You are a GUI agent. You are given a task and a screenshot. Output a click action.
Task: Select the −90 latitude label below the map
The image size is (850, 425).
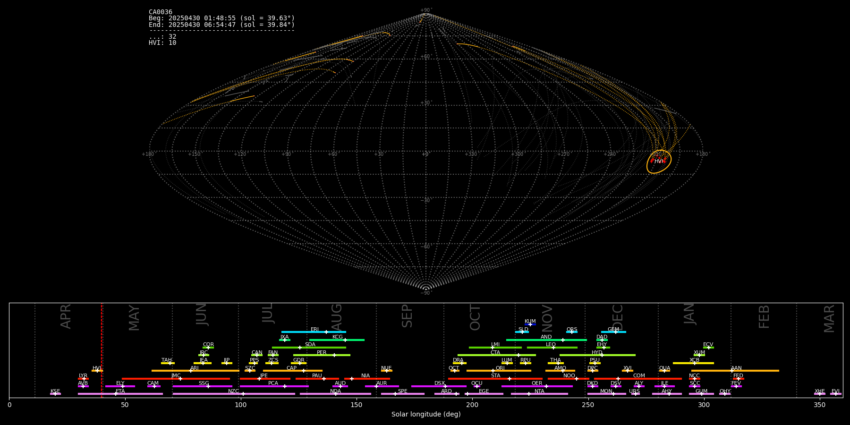[x=425, y=293]
